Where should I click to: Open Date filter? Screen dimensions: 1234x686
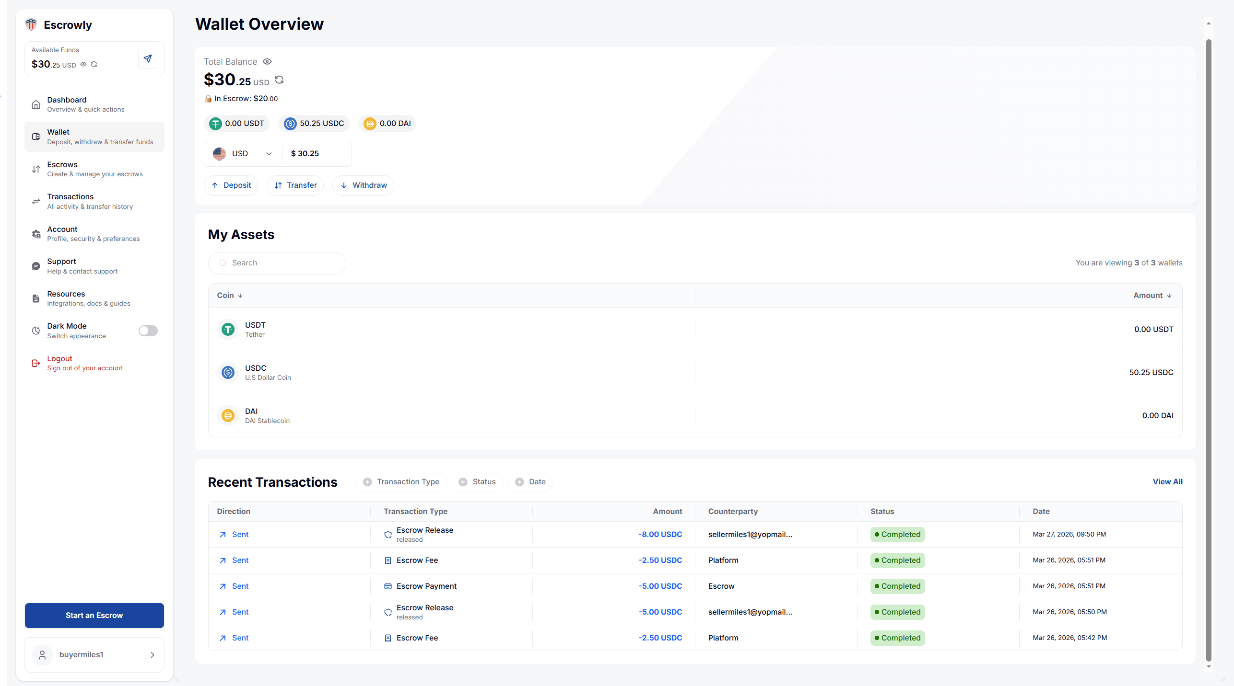pyautogui.click(x=530, y=482)
